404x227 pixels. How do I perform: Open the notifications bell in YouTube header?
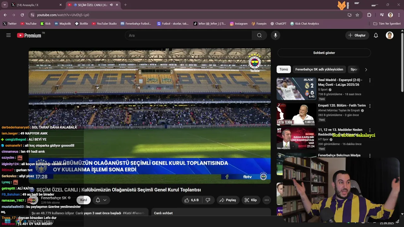click(376, 35)
